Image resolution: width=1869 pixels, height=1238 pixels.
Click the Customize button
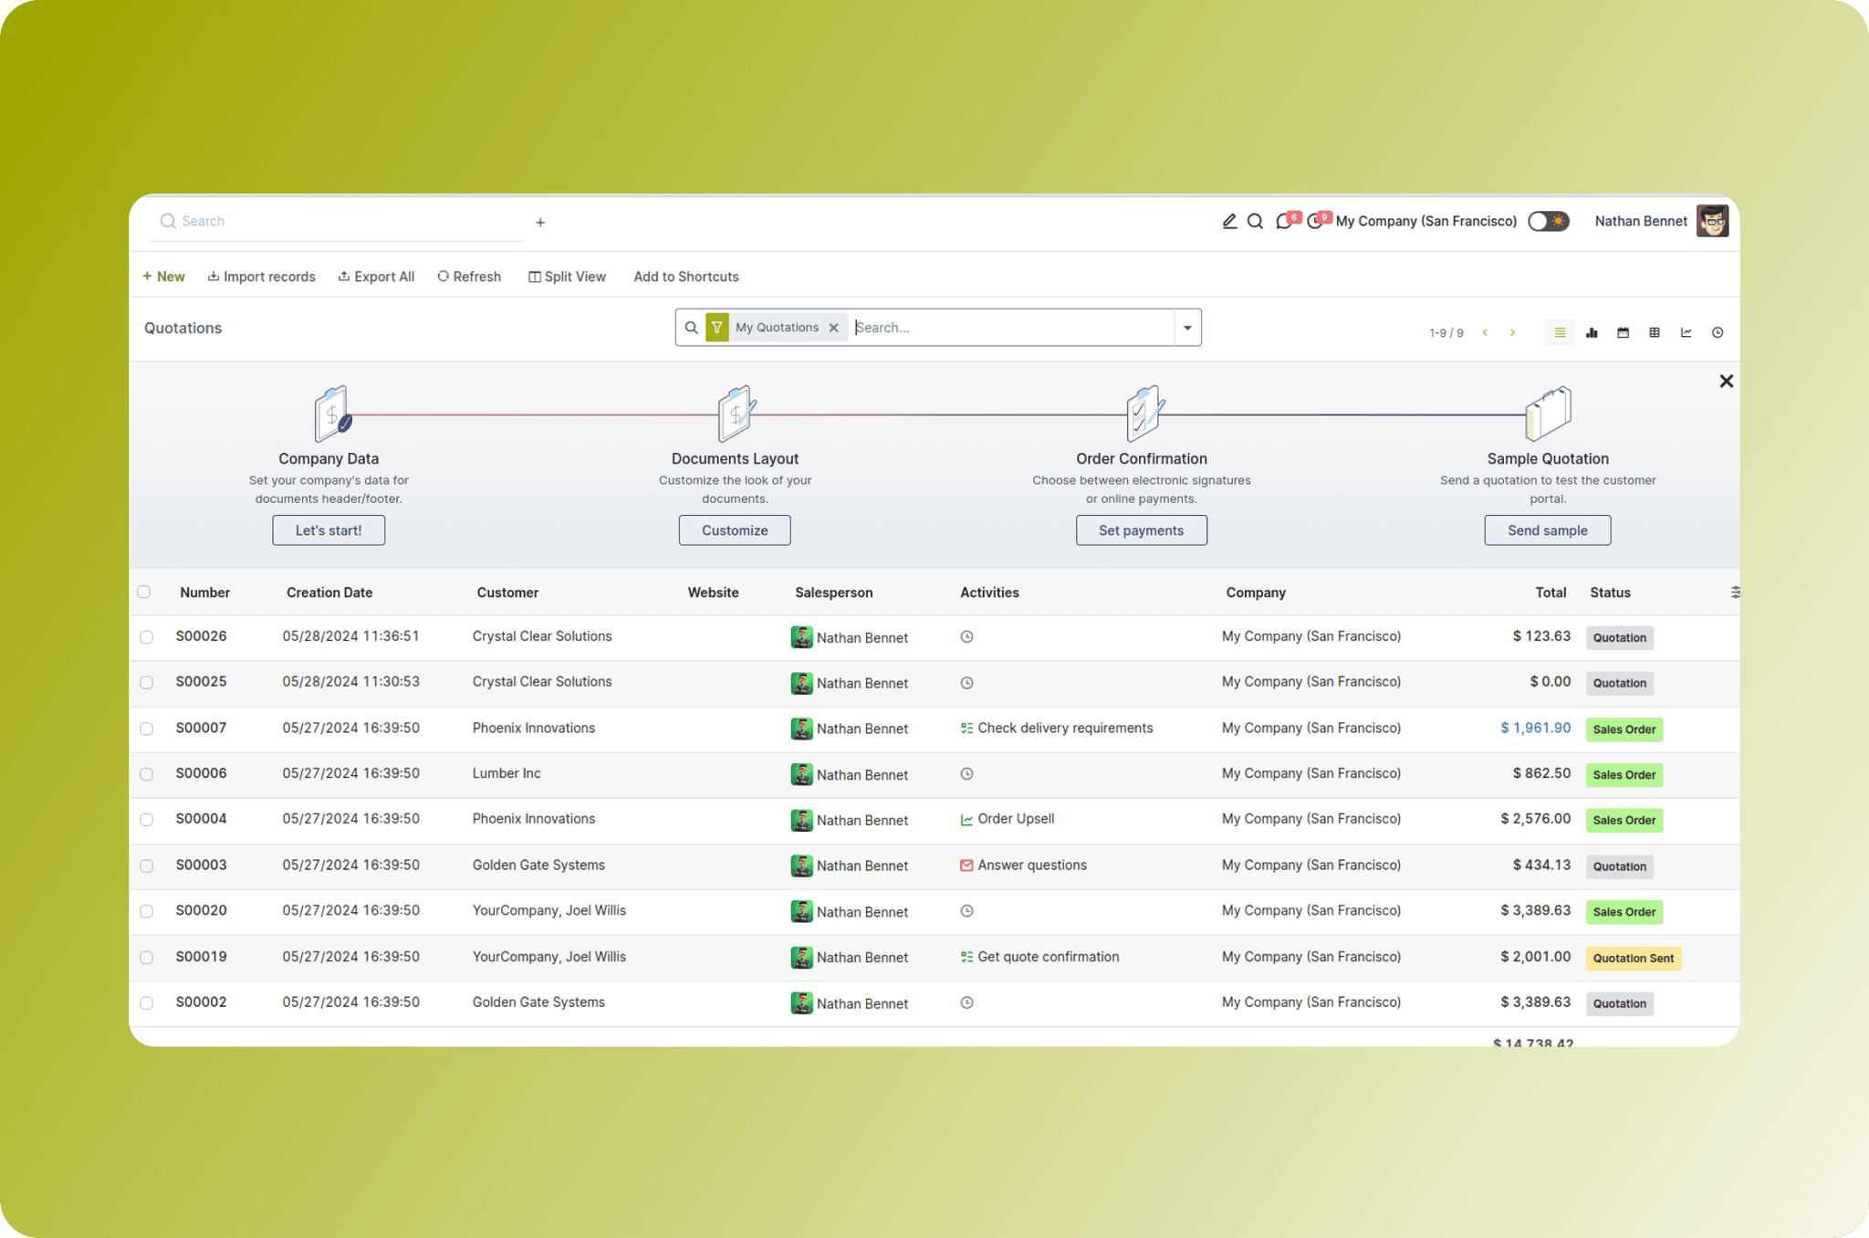[x=735, y=530]
